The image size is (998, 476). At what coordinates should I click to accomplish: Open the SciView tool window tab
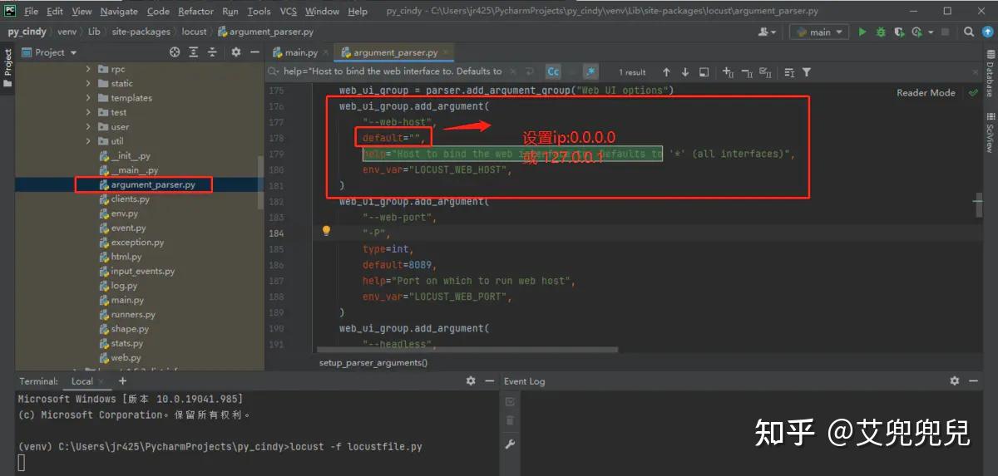pyautogui.click(x=990, y=133)
